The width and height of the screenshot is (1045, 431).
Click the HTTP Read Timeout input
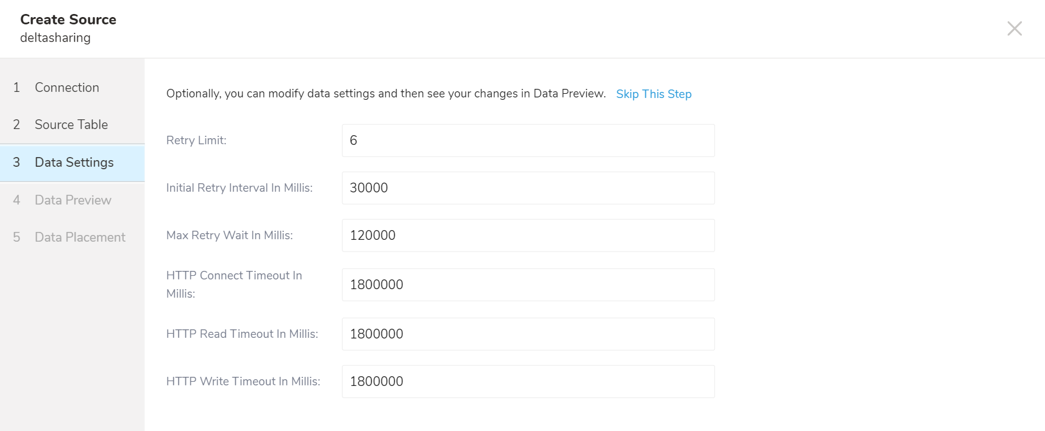tap(528, 334)
